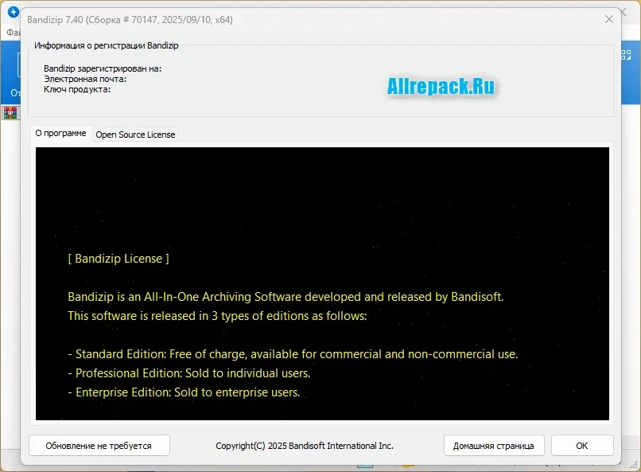641x472 pixels.
Task: Click the Ключ продукта label
Action: pyautogui.click(x=77, y=89)
